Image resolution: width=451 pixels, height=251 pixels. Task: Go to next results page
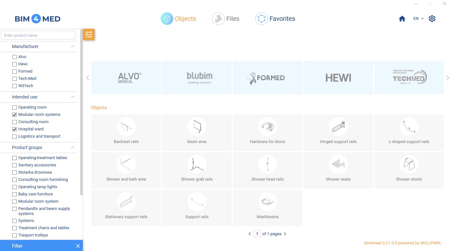click(x=285, y=234)
